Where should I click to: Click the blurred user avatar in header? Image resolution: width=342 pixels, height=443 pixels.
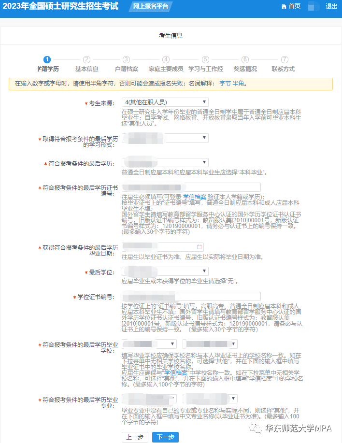pos(313,6)
